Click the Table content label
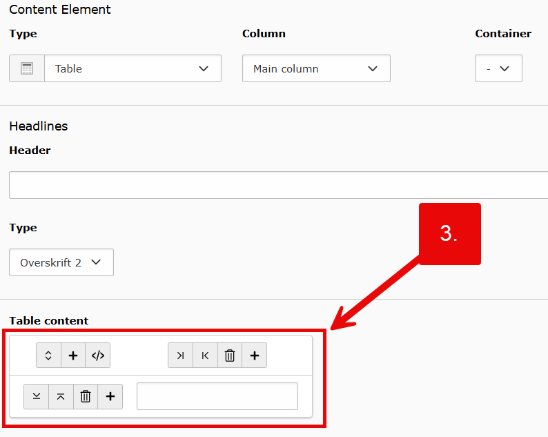 pos(49,320)
